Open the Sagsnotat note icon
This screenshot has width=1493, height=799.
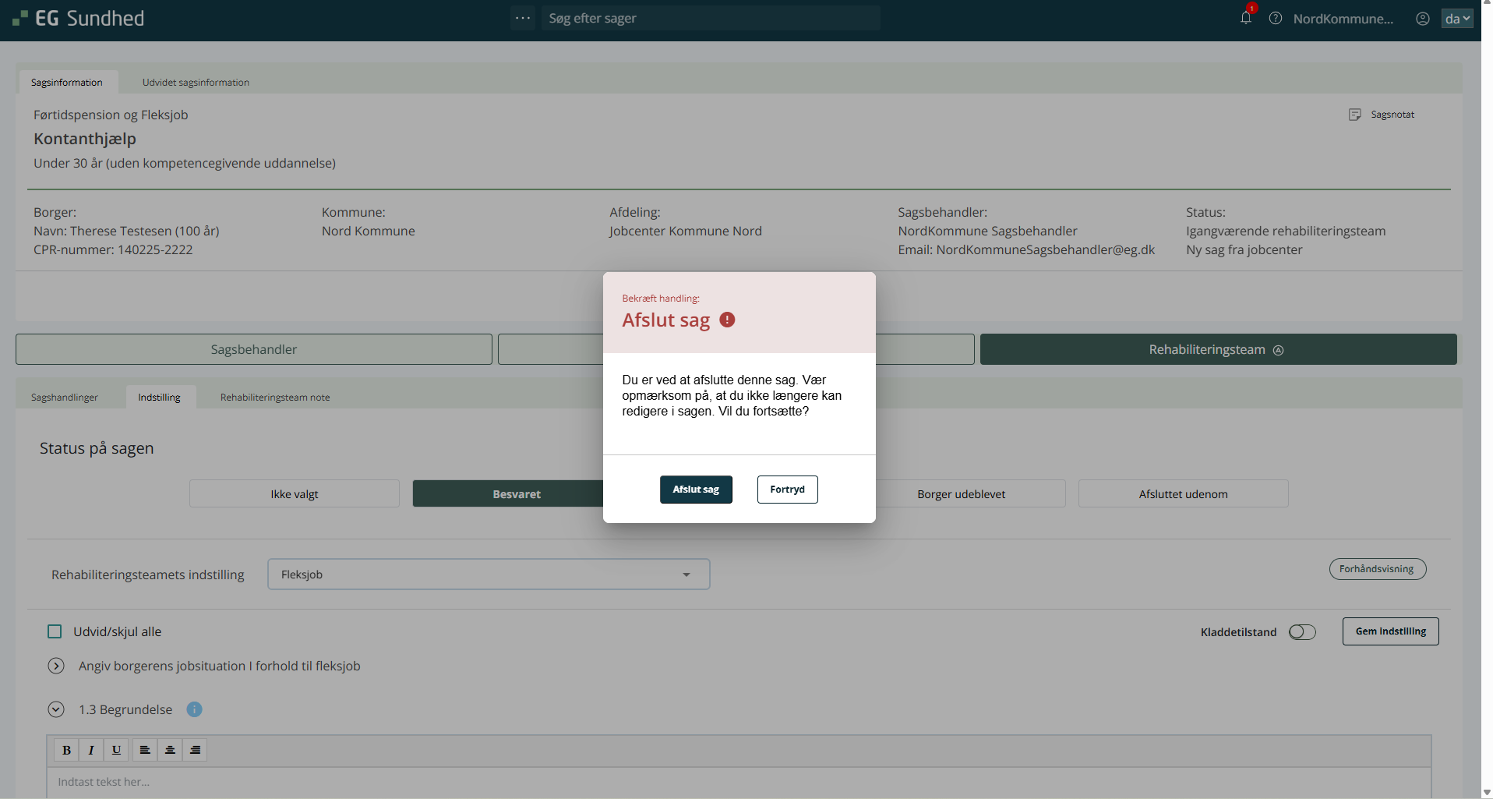tap(1355, 115)
